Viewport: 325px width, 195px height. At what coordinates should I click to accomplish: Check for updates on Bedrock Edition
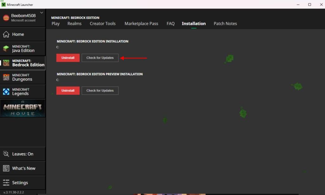pyautogui.click(x=100, y=58)
